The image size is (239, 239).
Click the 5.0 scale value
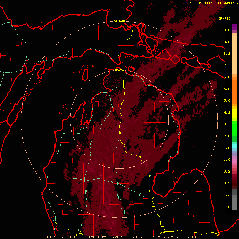pyautogui.click(x=227, y=101)
